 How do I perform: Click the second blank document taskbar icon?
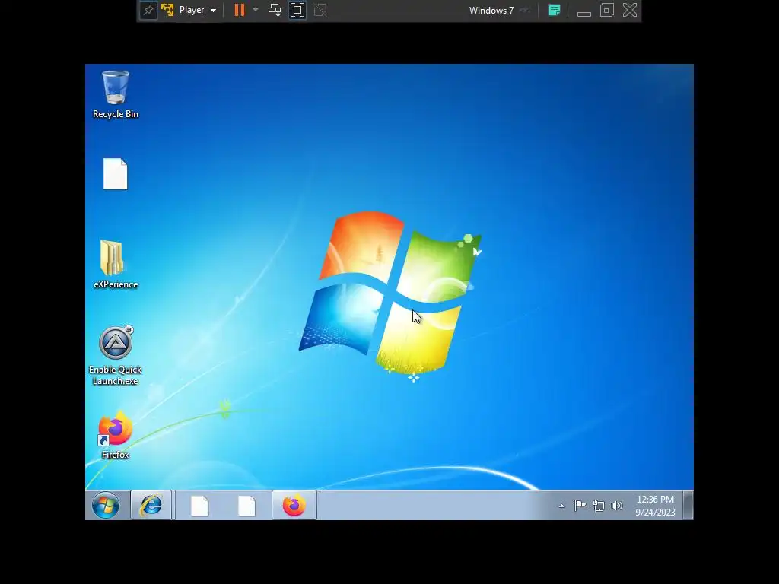click(246, 506)
